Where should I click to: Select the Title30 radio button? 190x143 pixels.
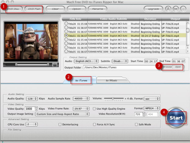(x=66, y=32)
